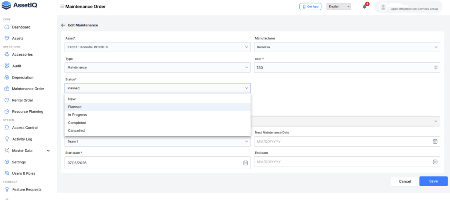Click the Get App button
This screenshot has width=450, height=213.
point(310,7)
